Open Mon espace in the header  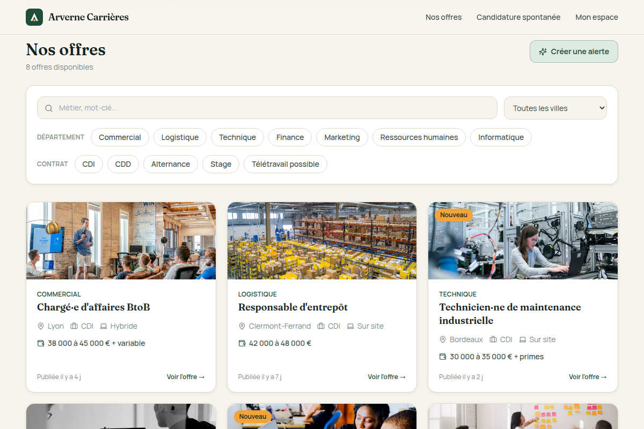pyautogui.click(x=597, y=17)
